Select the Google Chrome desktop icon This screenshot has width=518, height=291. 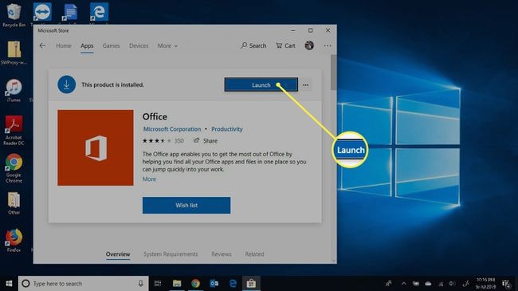click(14, 168)
